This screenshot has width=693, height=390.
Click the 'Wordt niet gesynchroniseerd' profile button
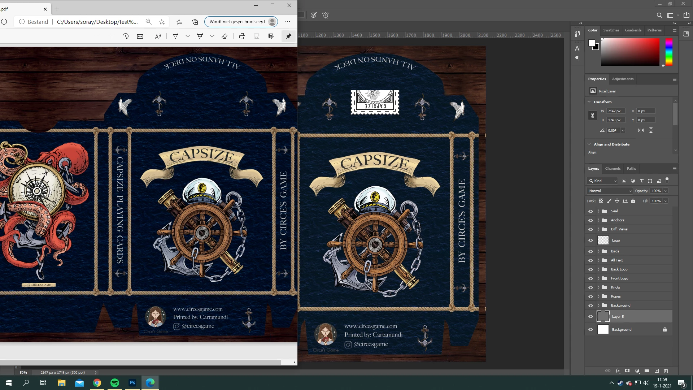coord(241,22)
